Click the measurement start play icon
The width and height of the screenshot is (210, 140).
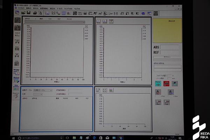click(x=17, y=27)
